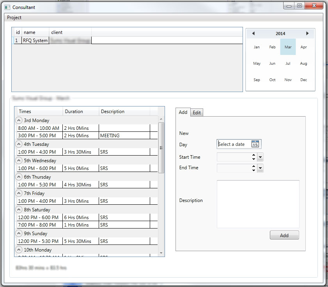The height and width of the screenshot is (287, 328).
Task: Pick Nov in the year calendar
Action: pos(288,80)
